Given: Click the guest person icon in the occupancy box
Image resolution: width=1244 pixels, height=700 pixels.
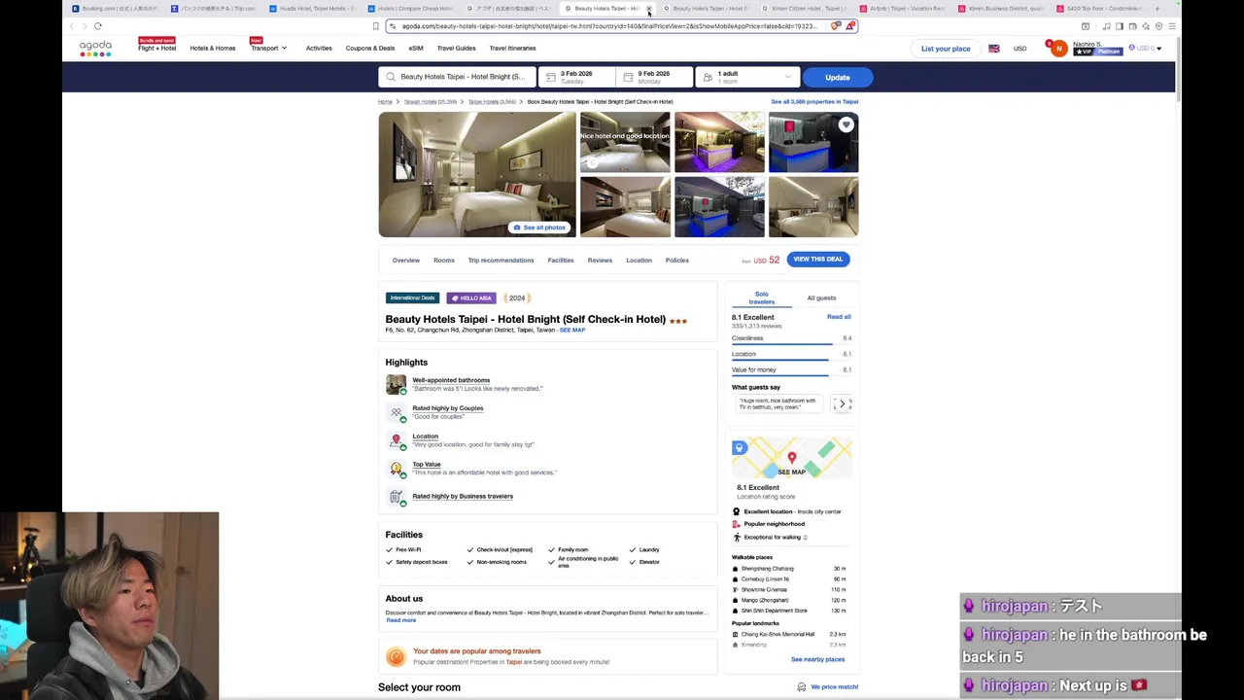Looking at the screenshot, I should click(707, 77).
